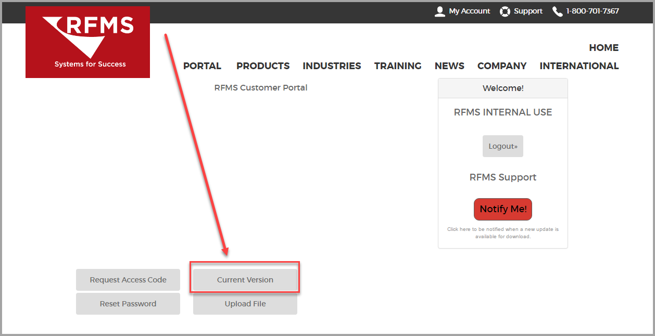Click the 1-800-701-7367 phone number
655x336 pixels.
593,11
